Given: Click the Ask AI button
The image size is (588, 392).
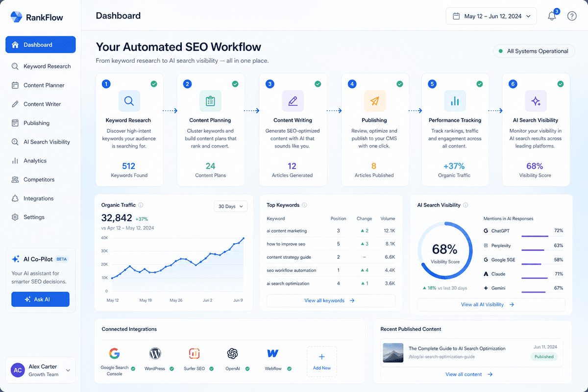Looking at the screenshot, I should [x=40, y=299].
